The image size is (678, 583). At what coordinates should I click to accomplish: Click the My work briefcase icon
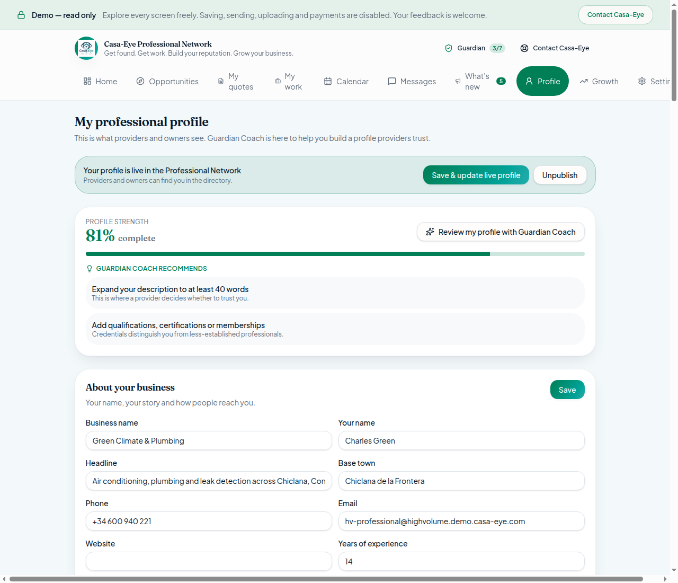click(278, 81)
